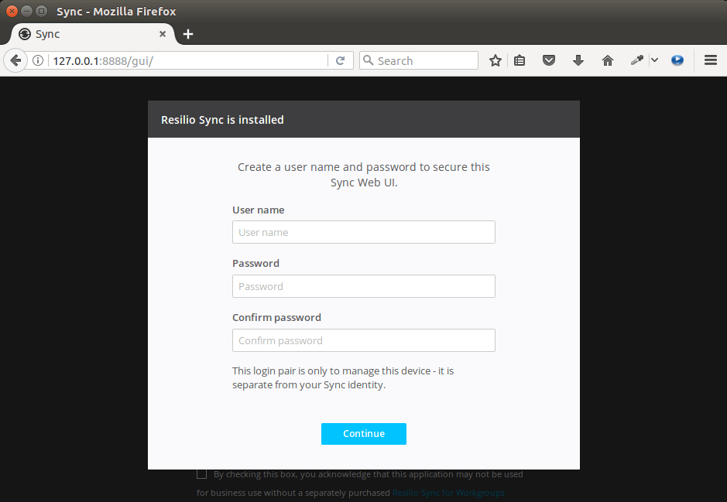Screen dimensions: 727x502
Task: Focus the User name field
Action: pos(363,232)
